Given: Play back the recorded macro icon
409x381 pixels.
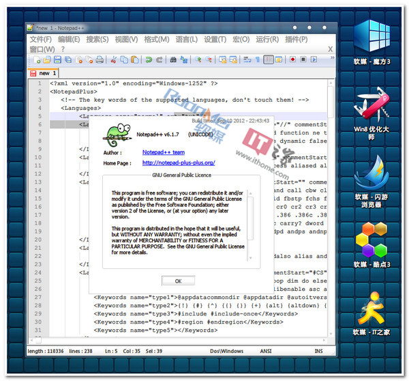Looking at the screenshot, I should (x=314, y=59).
